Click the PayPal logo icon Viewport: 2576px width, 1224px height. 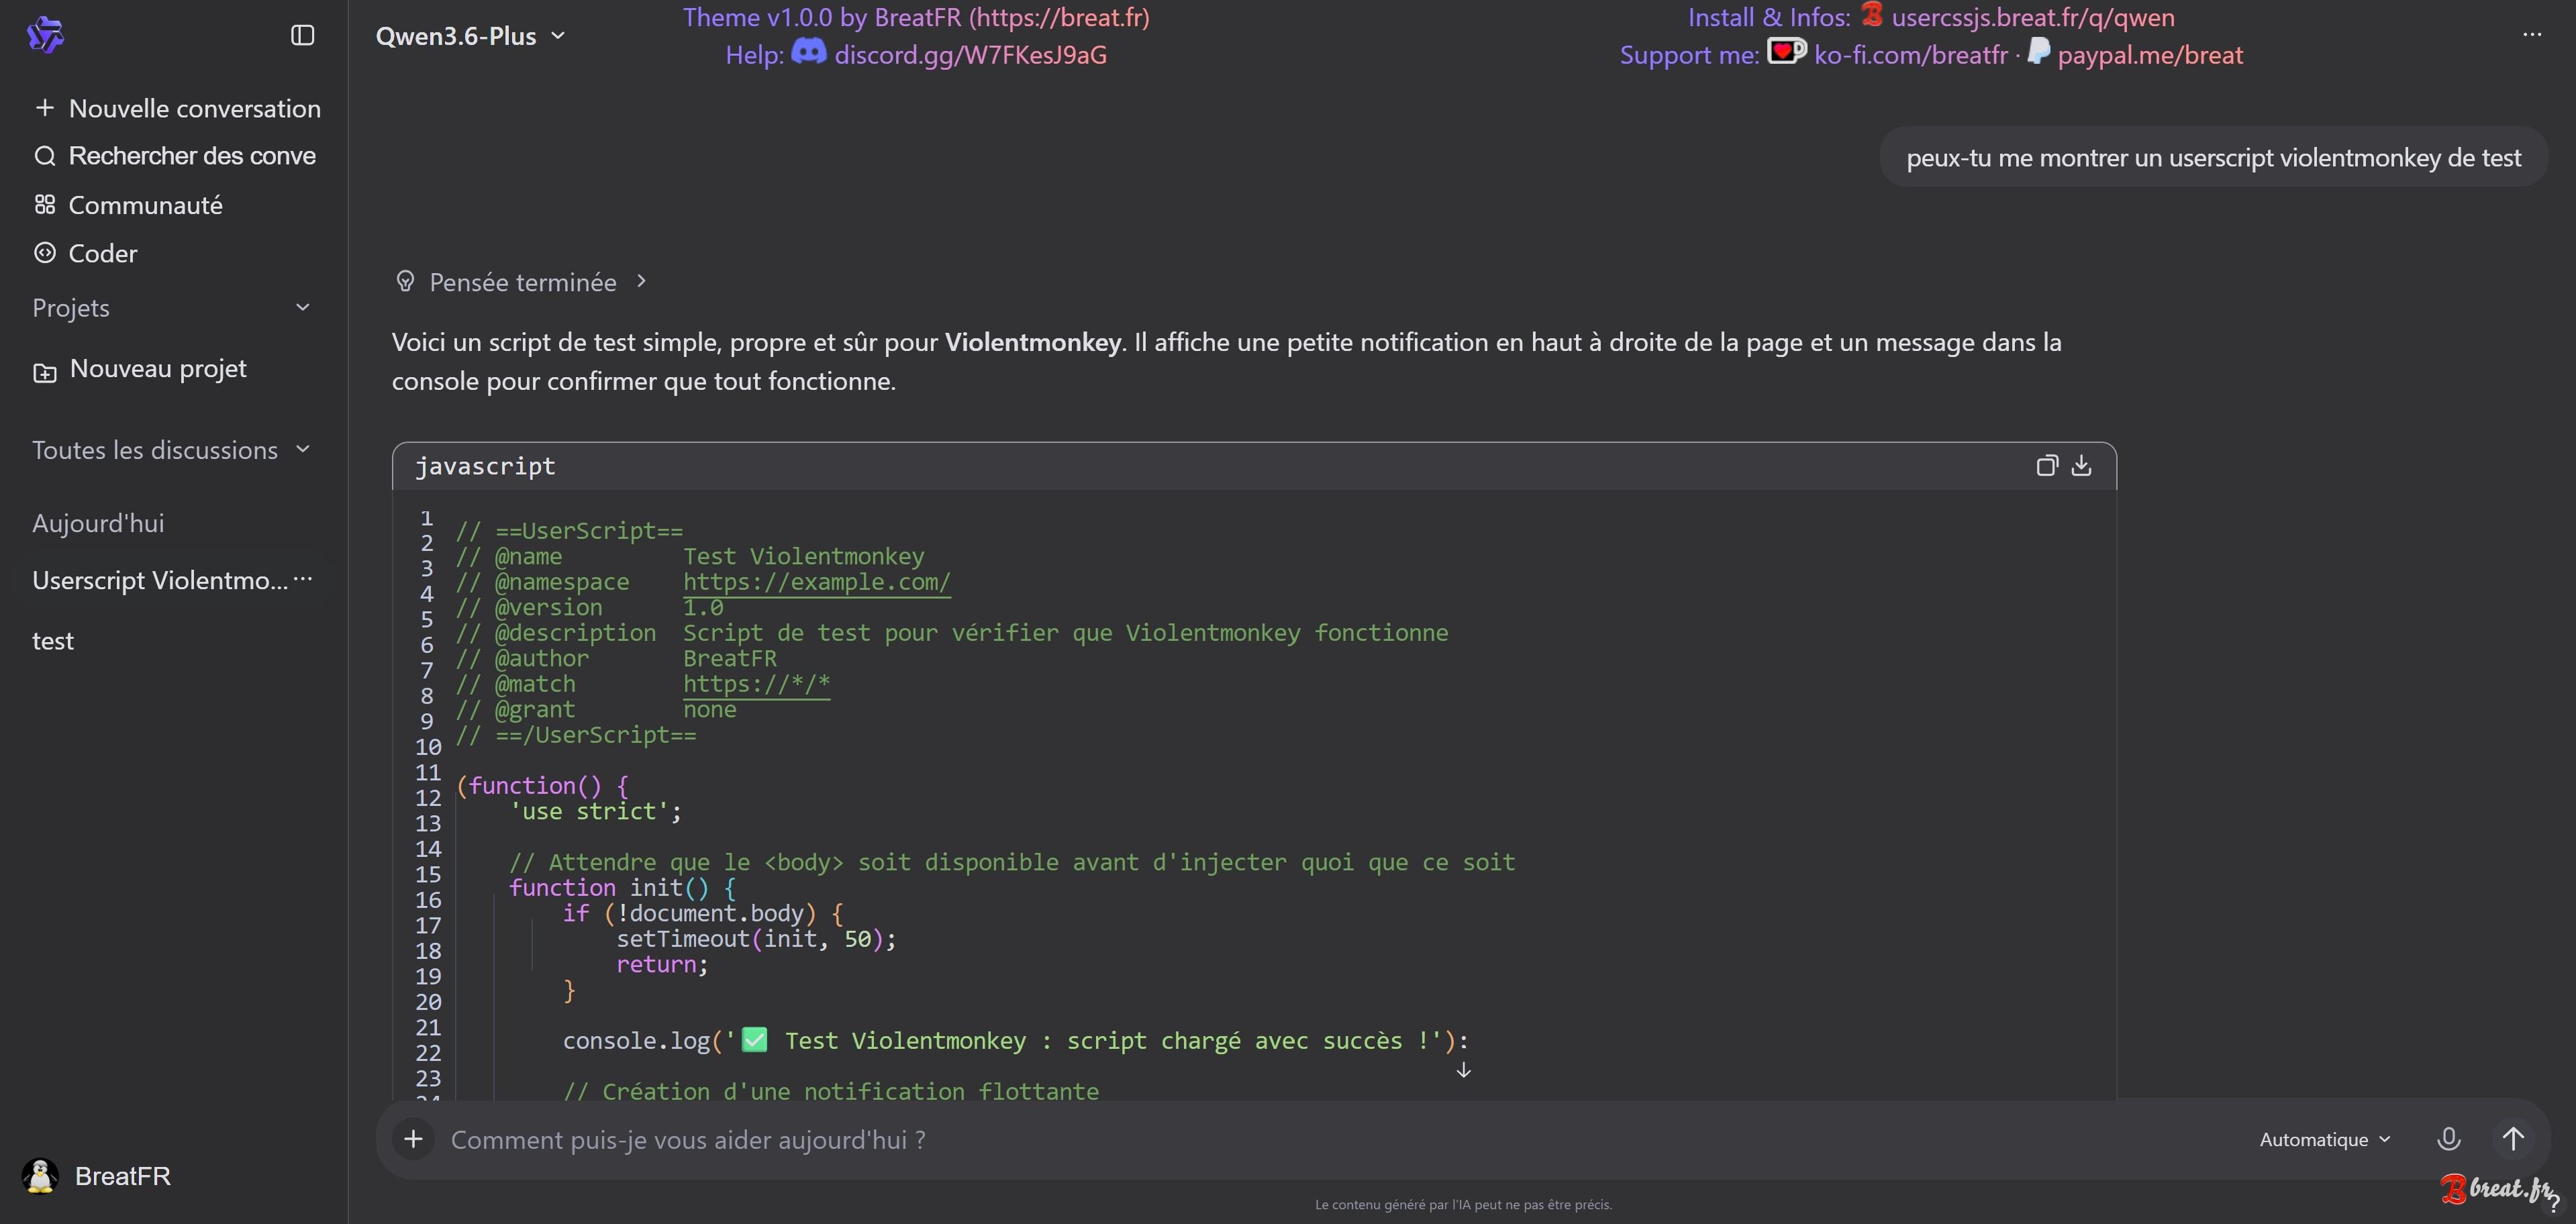tap(2039, 50)
